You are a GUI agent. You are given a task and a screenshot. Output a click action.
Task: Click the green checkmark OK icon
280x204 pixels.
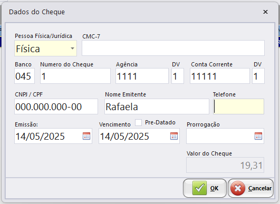tap(199, 188)
